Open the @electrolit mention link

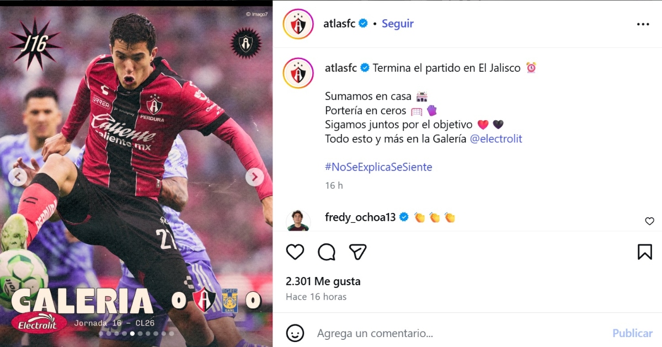tap(496, 139)
